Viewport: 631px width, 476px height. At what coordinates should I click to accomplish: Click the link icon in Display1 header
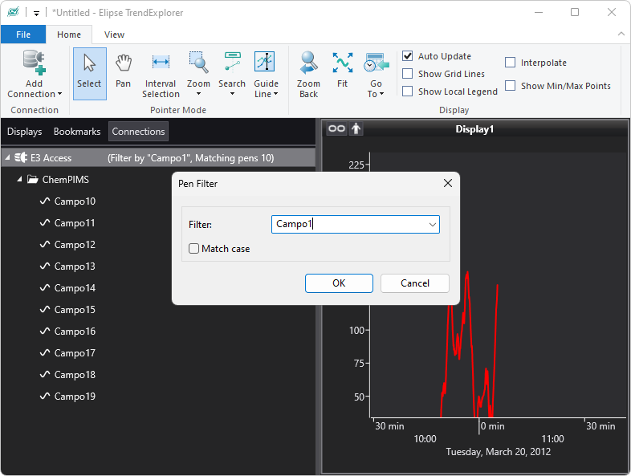(x=336, y=129)
